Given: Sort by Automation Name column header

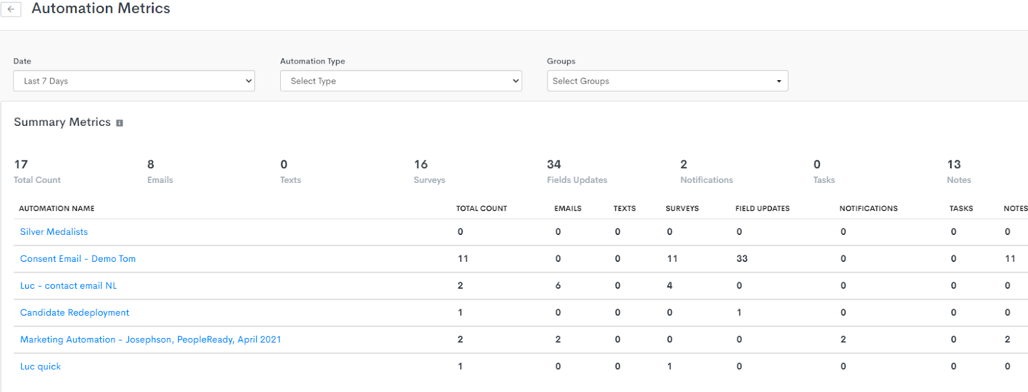Looking at the screenshot, I should point(57,209).
